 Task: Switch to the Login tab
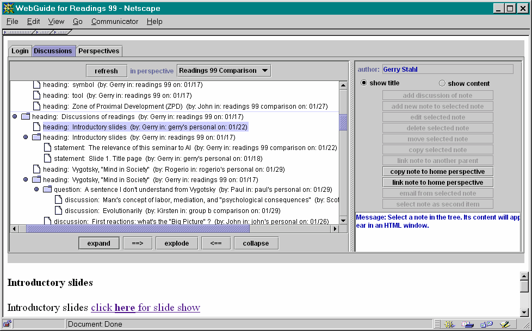tap(20, 51)
